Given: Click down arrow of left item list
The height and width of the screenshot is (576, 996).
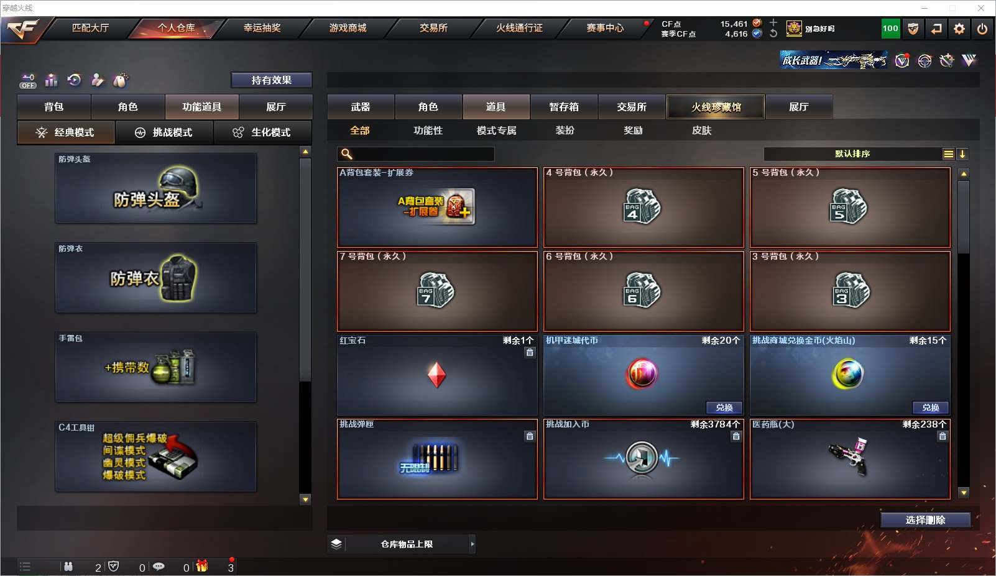Looking at the screenshot, I should click(305, 499).
